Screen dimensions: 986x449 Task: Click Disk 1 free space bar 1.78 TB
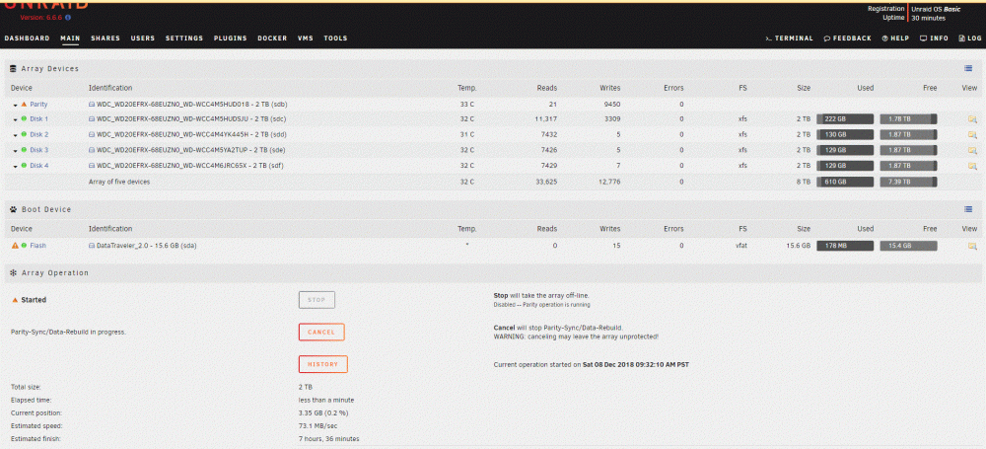pos(909,119)
